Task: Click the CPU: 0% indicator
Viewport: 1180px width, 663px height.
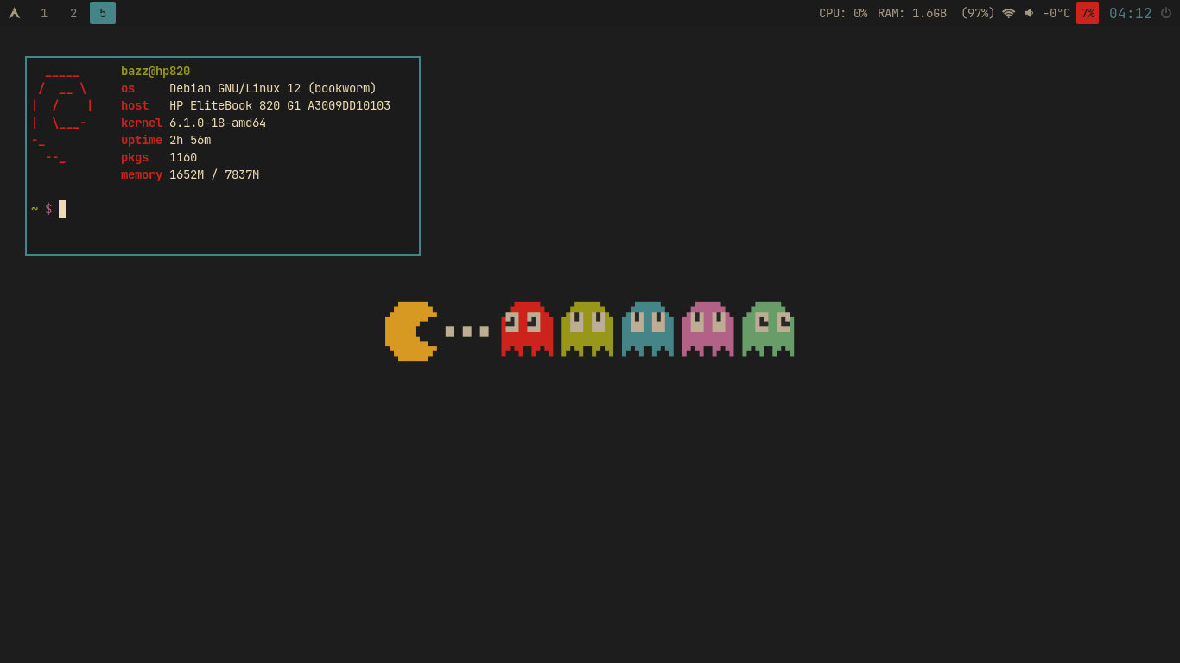Action: (843, 14)
